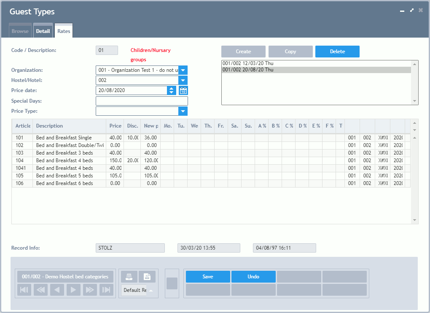This screenshot has height=313, width=430.
Task: Click the Description column header
Action: 70,126
